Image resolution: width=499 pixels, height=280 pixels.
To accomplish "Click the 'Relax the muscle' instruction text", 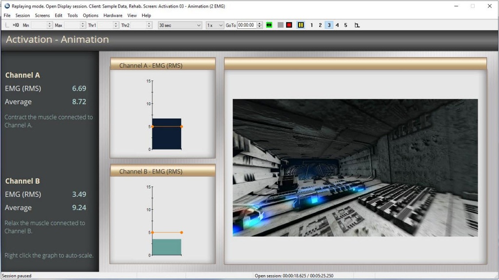I will pos(45,227).
